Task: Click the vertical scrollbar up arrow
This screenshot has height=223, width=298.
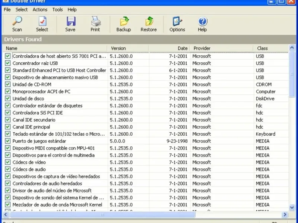Action: 292,48
